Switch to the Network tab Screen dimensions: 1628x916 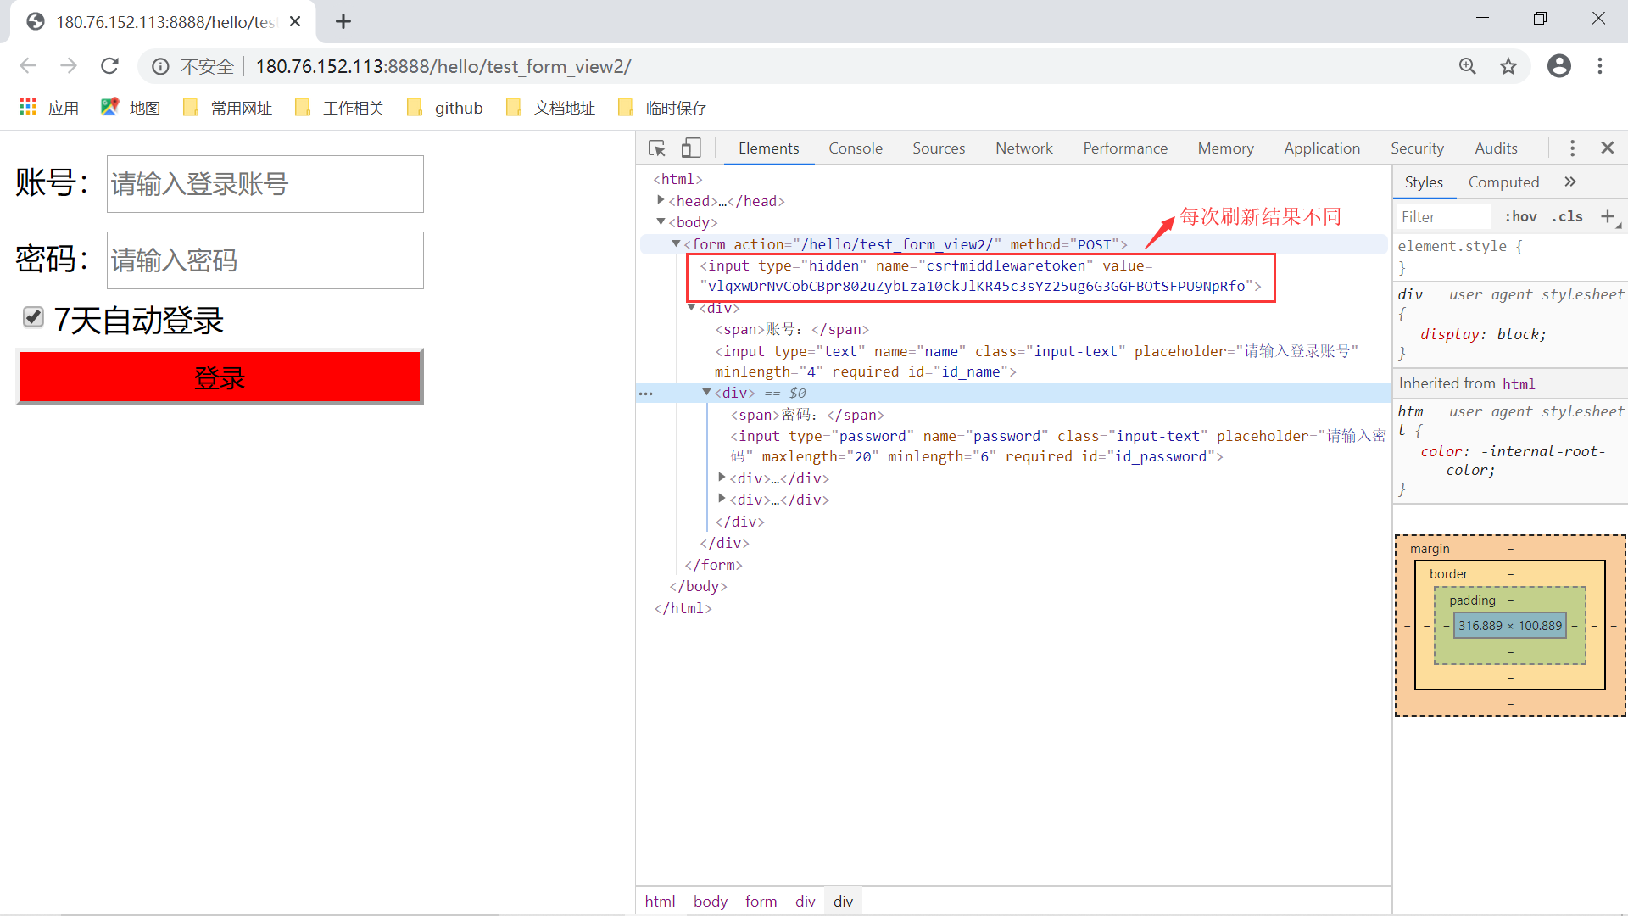pos(1024,148)
